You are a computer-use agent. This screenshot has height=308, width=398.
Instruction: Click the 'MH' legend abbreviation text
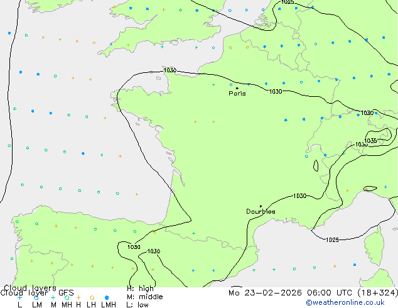67,305
